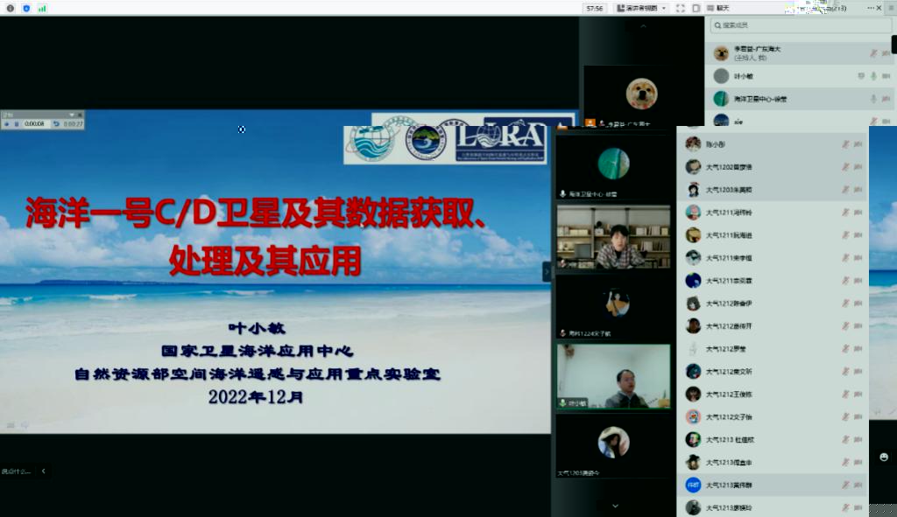
Task: Click the avatar next to xie
Action: click(x=721, y=120)
